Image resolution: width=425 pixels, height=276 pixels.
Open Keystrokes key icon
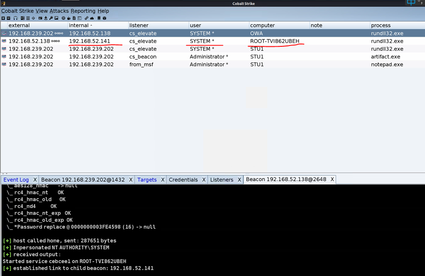click(51, 18)
